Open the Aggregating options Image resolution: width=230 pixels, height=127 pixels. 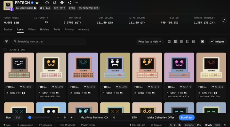[x=25, y=125]
